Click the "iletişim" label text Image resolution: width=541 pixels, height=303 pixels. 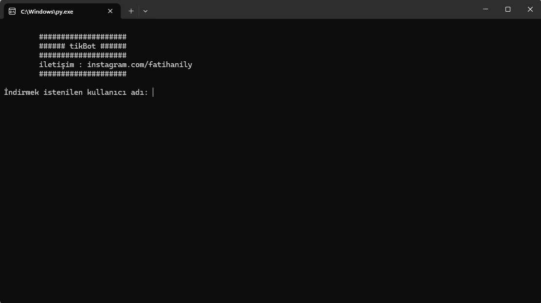click(x=56, y=65)
